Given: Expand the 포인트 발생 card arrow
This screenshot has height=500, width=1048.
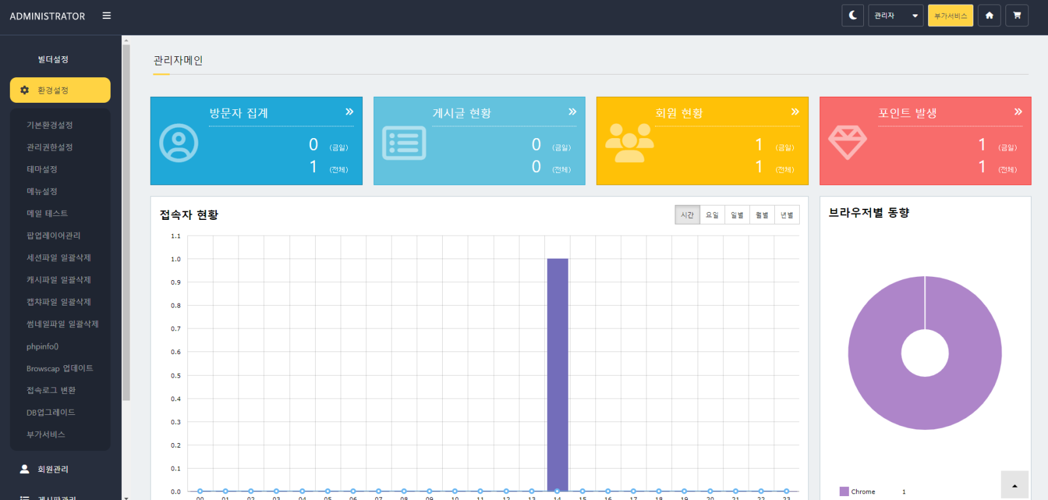Looking at the screenshot, I should coord(1018,112).
